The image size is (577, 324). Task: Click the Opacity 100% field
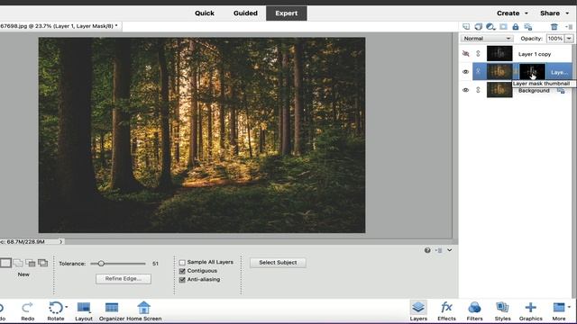[555, 38]
